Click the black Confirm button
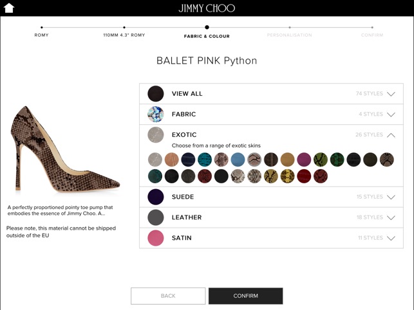414x310 pixels. pyautogui.click(x=245, y=296)
